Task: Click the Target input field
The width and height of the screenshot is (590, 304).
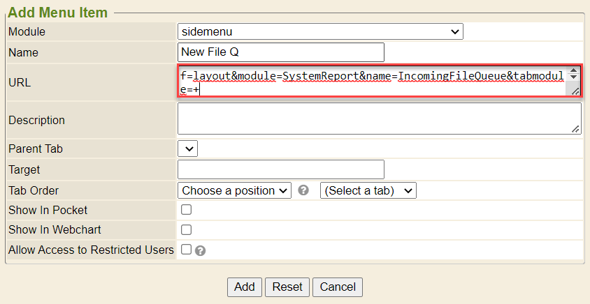Action: (281, 169)
